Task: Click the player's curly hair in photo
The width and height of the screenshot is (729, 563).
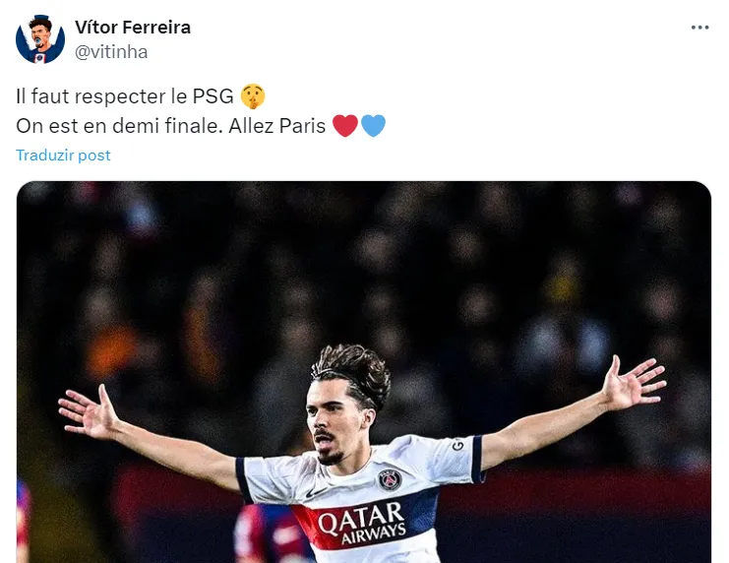Action: click(x=352, y=371)
